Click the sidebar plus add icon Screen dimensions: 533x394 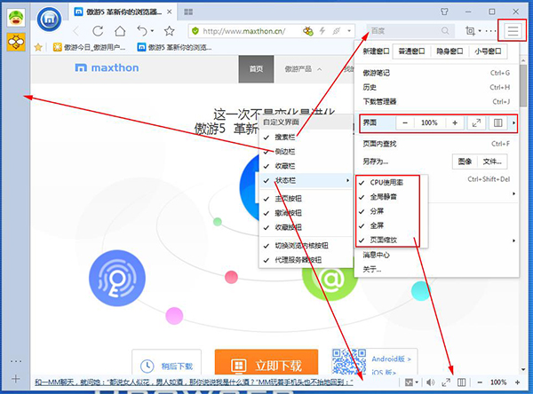16,379
